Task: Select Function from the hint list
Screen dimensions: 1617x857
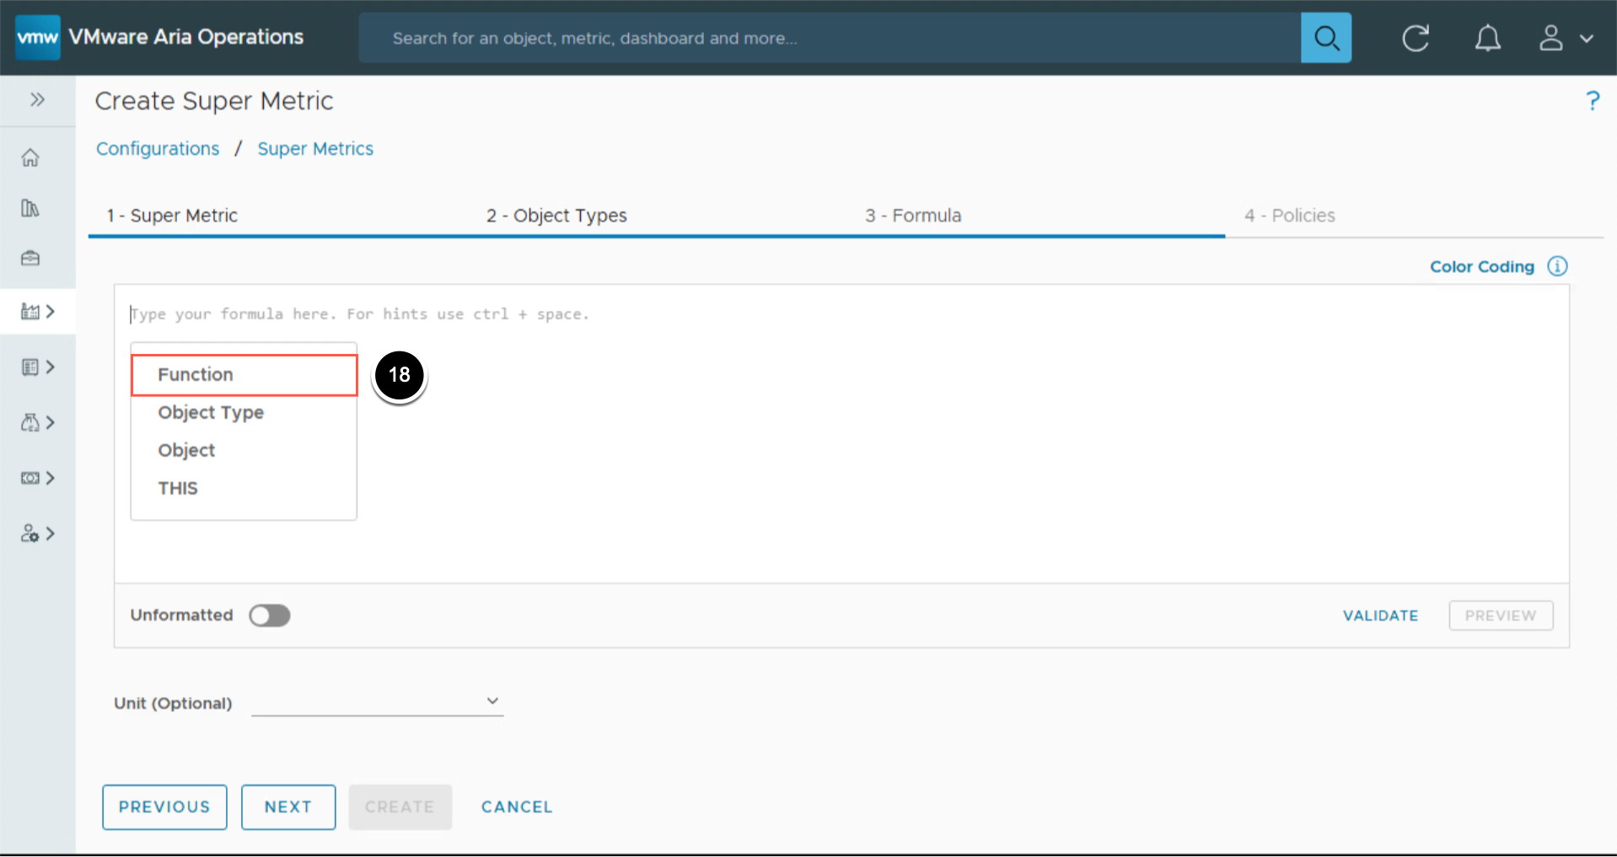Action: [x=196, y=375]
